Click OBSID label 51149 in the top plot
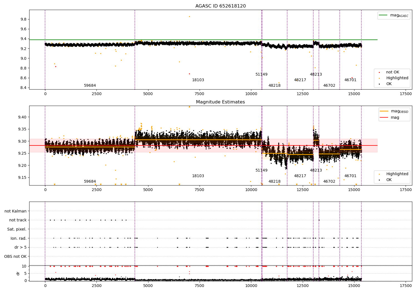417x292 pixels. point(261,75)
